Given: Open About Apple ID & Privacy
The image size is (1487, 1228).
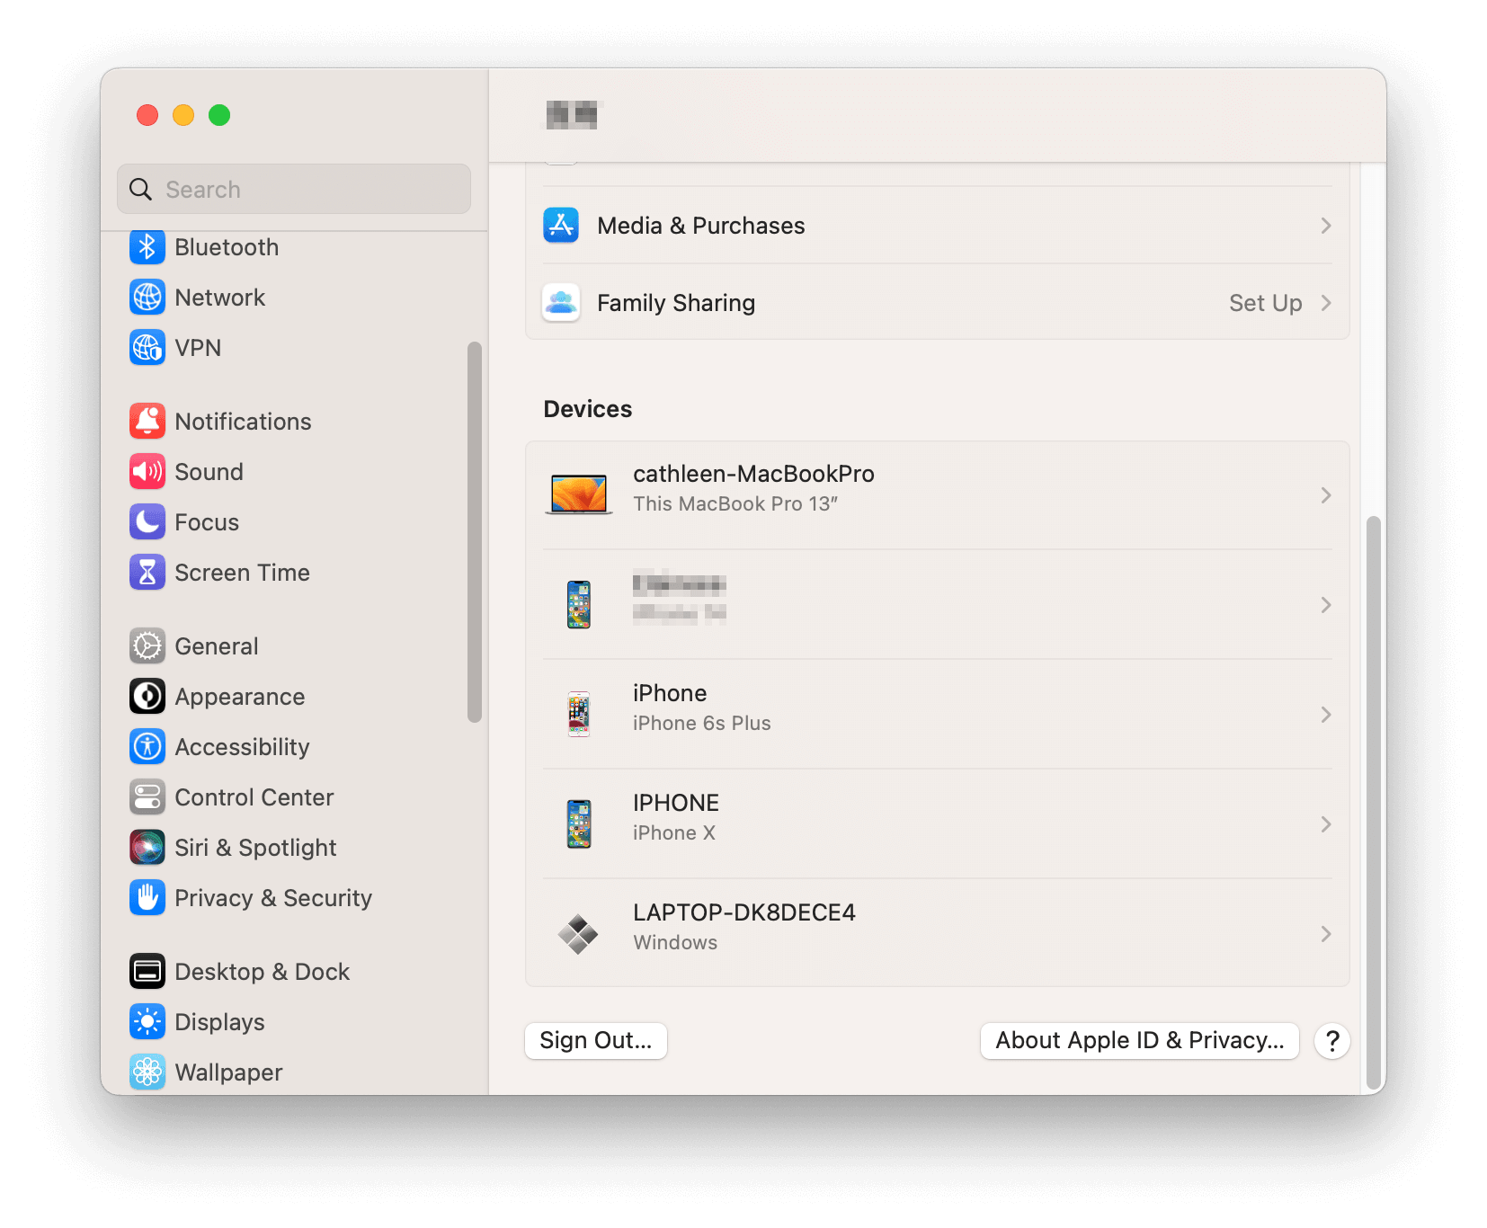Looking at the screenshot, I should pos(1140,1041).
